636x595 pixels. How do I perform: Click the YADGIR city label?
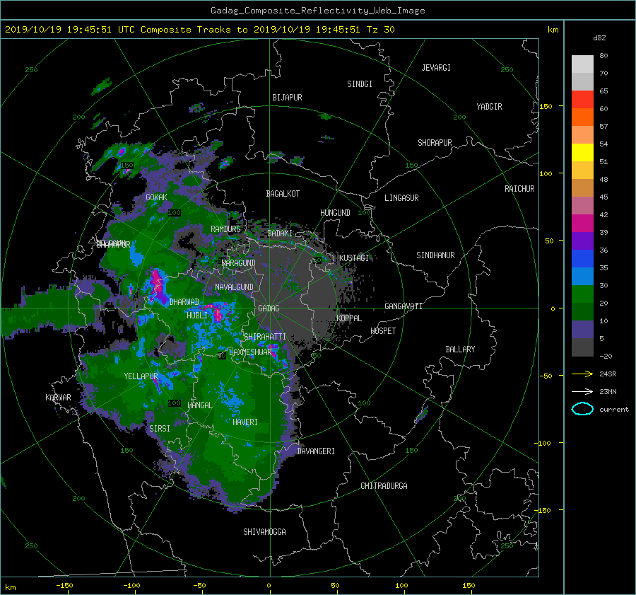tap(489, 107)
